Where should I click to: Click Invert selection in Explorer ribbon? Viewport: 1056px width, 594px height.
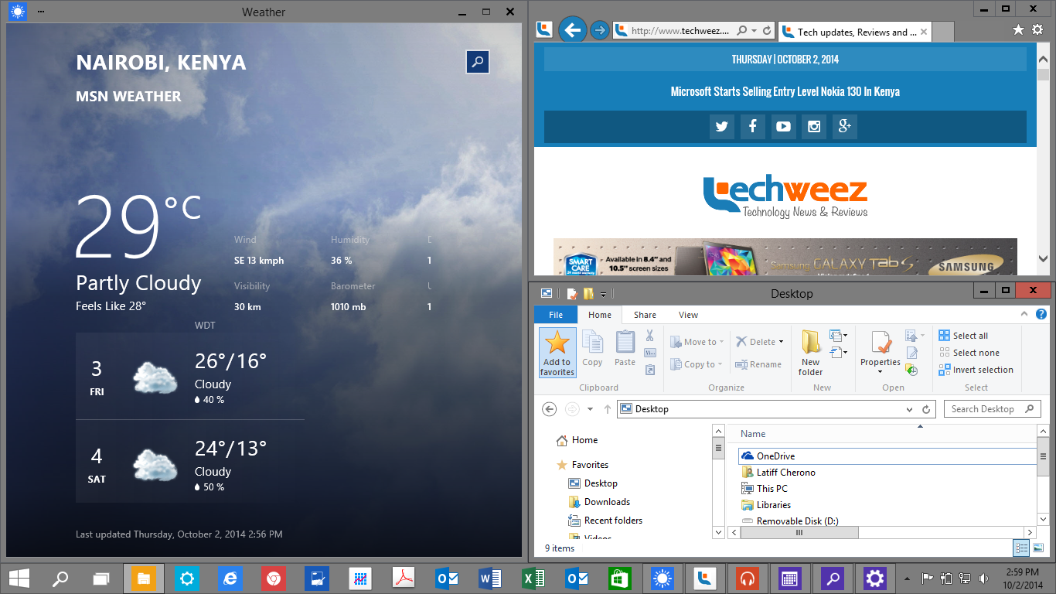click(x=976, y=370)
